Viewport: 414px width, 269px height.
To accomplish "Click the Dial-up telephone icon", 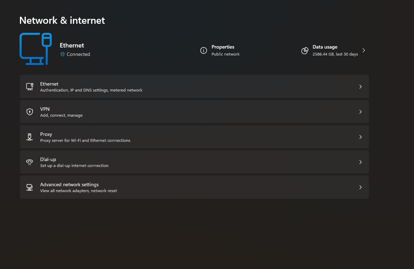I will coord(30,162).
